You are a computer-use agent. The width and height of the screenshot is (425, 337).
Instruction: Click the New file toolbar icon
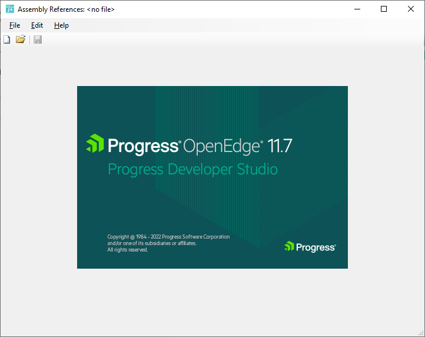point(7,39)
